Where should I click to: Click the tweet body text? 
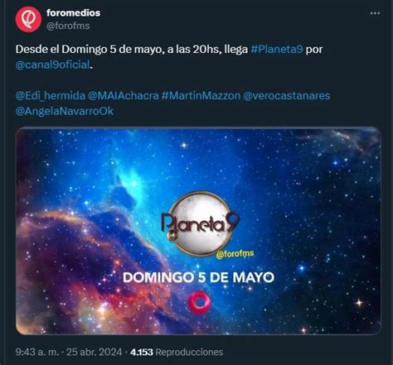click(172, 80)
